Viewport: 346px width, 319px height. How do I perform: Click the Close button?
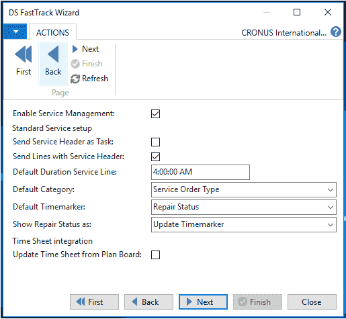312,302
